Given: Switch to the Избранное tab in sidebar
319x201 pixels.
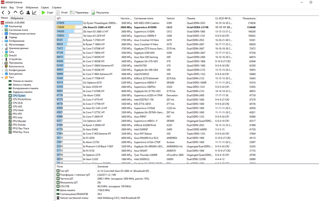Looking at the screenshot, I should 17,18.
